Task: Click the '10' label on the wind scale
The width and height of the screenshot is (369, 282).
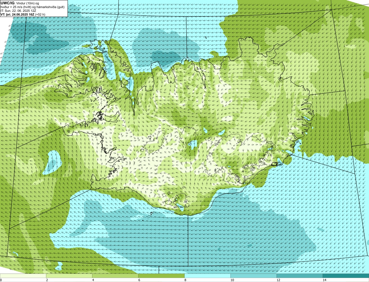Action: [x=232, y=280]
